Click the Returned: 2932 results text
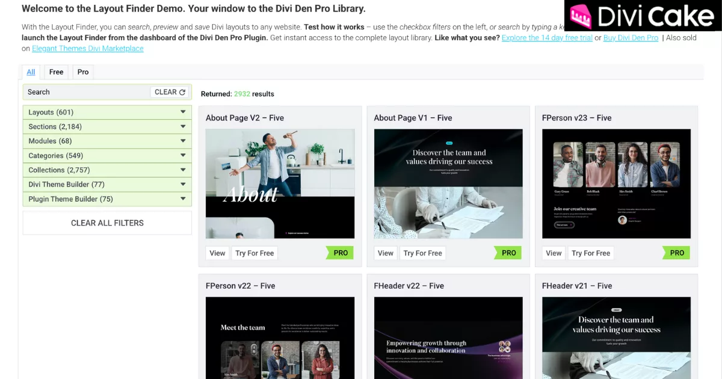 pyautogui.click(x=238, y=94)
